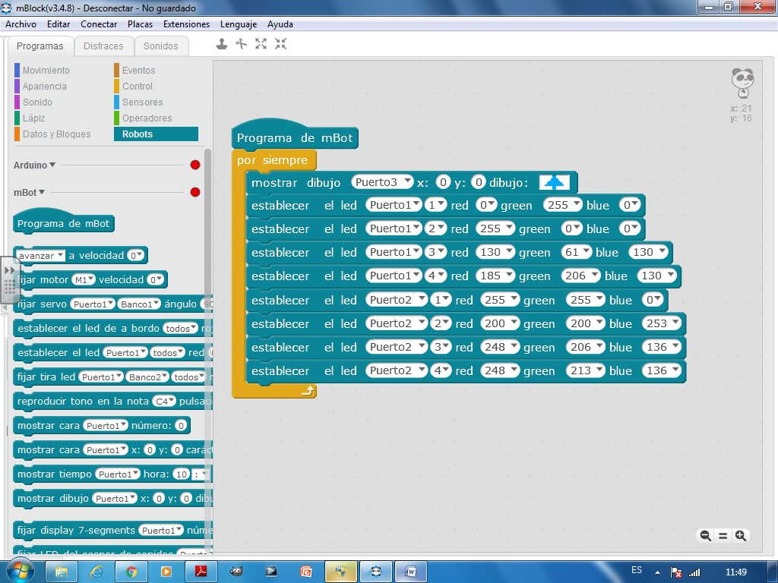The height and width of the screenshot is (583, 778).
Task: Select the Operadores block category
Action: (149, 118)
